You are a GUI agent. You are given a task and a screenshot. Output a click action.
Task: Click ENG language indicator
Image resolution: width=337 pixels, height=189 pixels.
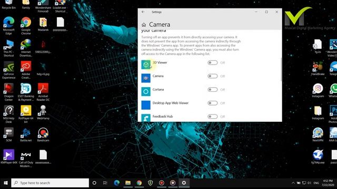coord(316,183)
